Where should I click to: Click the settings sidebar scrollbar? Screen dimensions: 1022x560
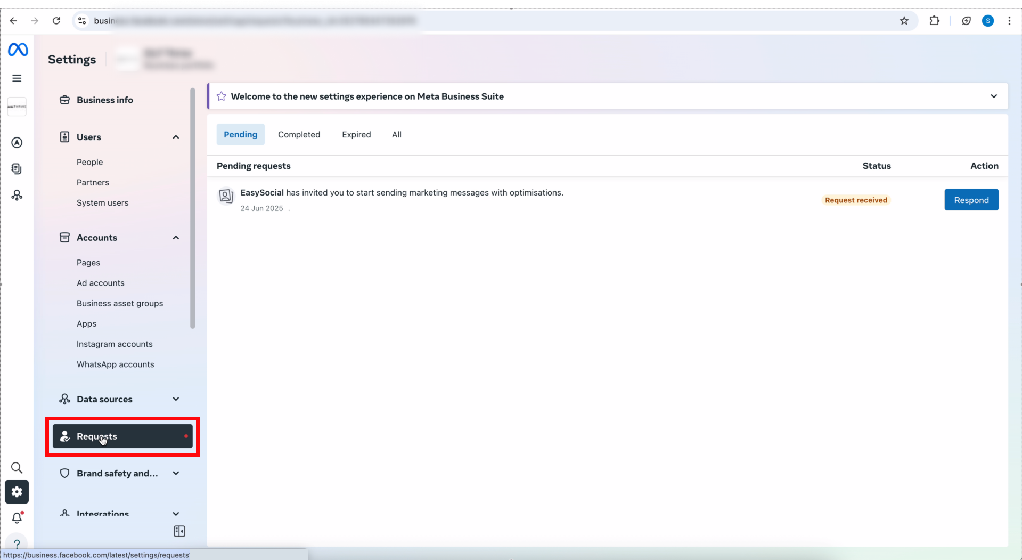[193, 208]
